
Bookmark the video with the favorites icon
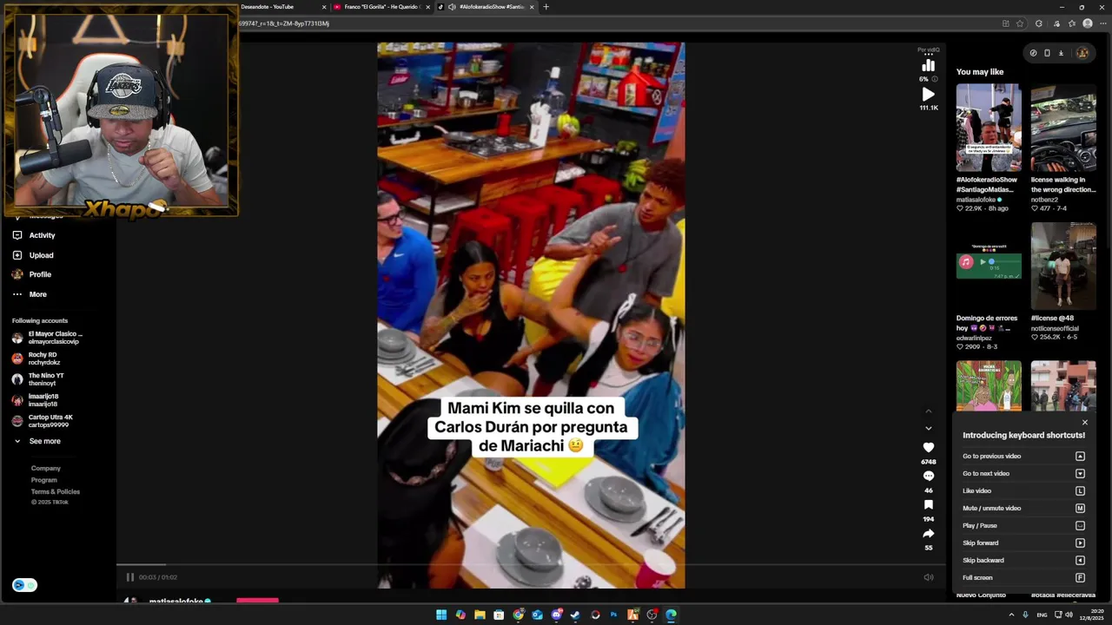point(928,504)
